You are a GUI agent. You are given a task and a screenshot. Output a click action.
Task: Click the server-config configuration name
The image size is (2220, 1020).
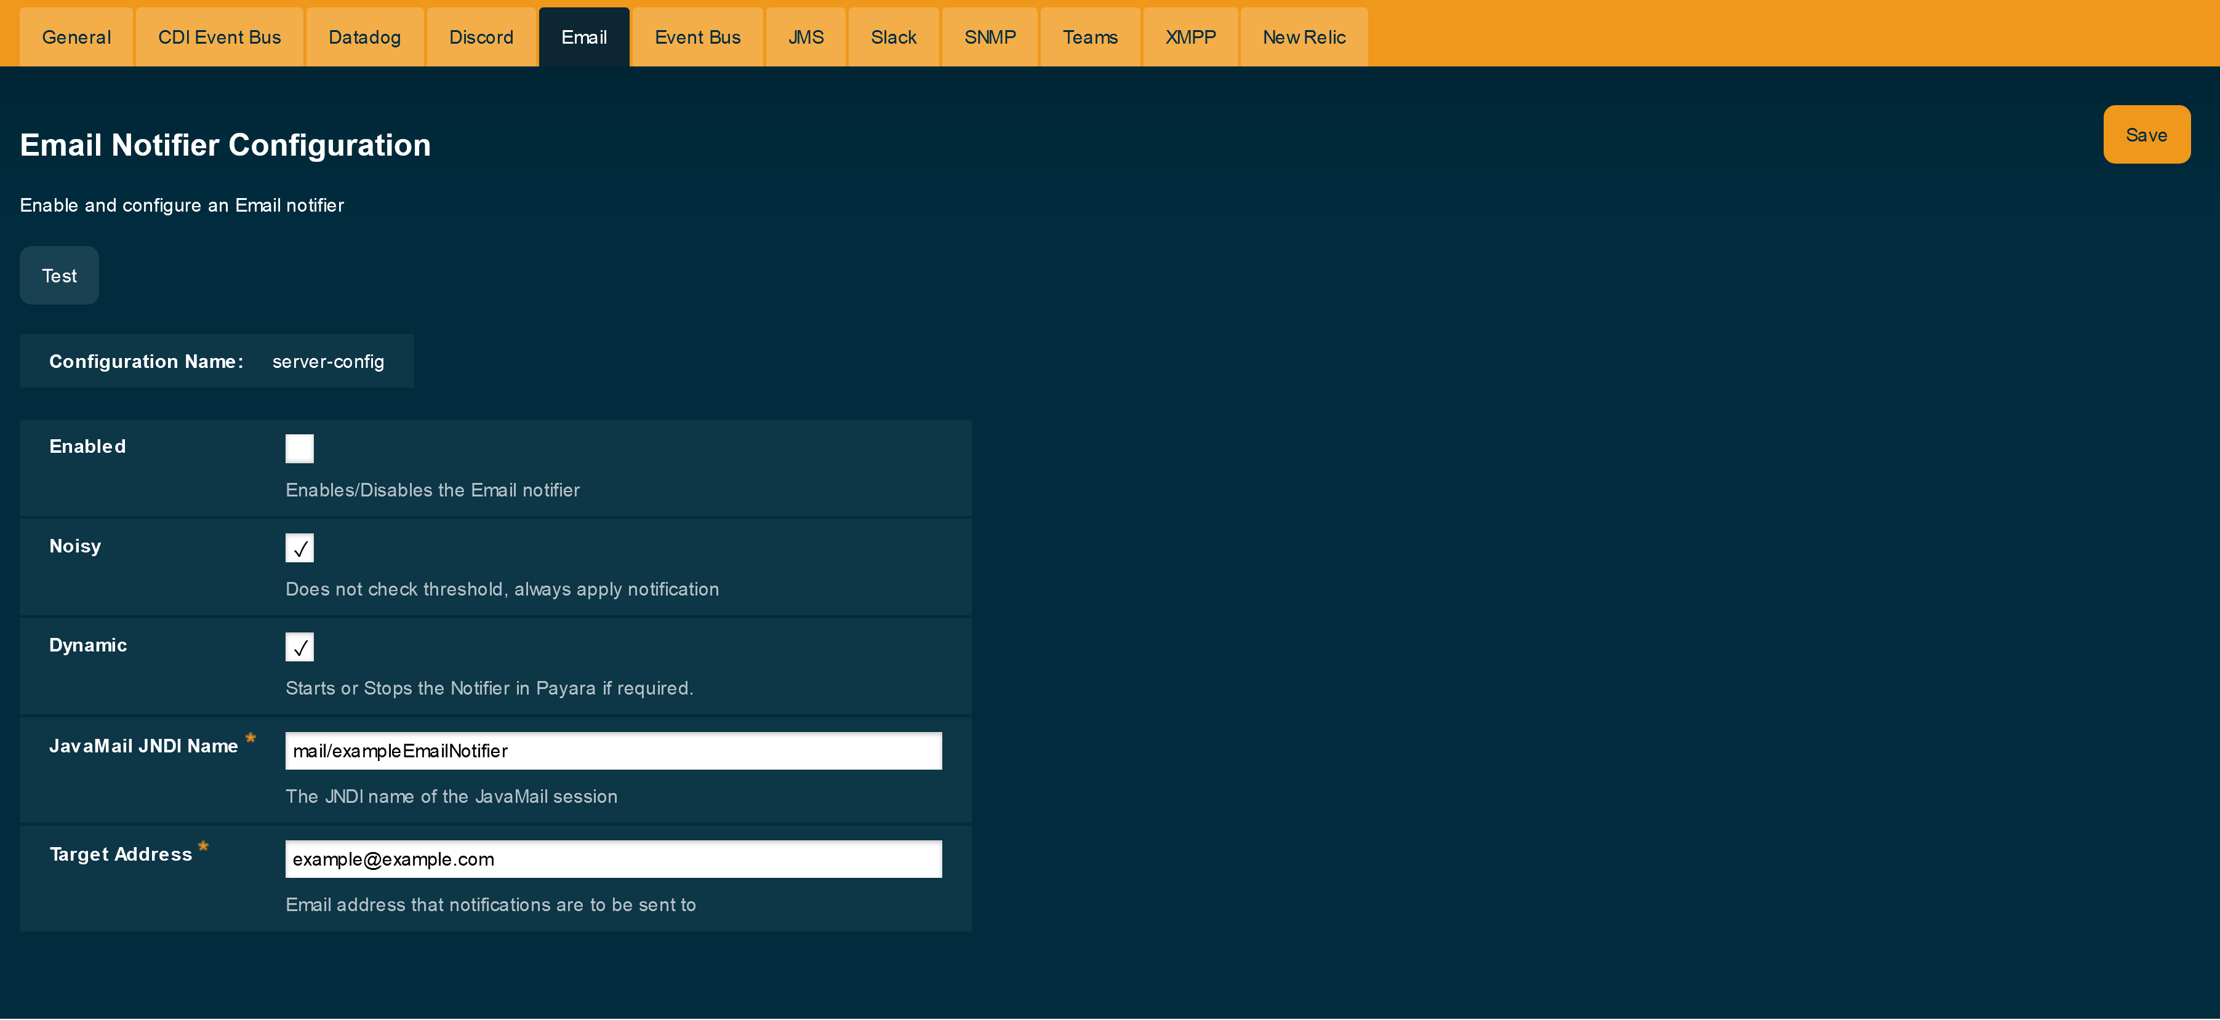(x=328, y=362)
